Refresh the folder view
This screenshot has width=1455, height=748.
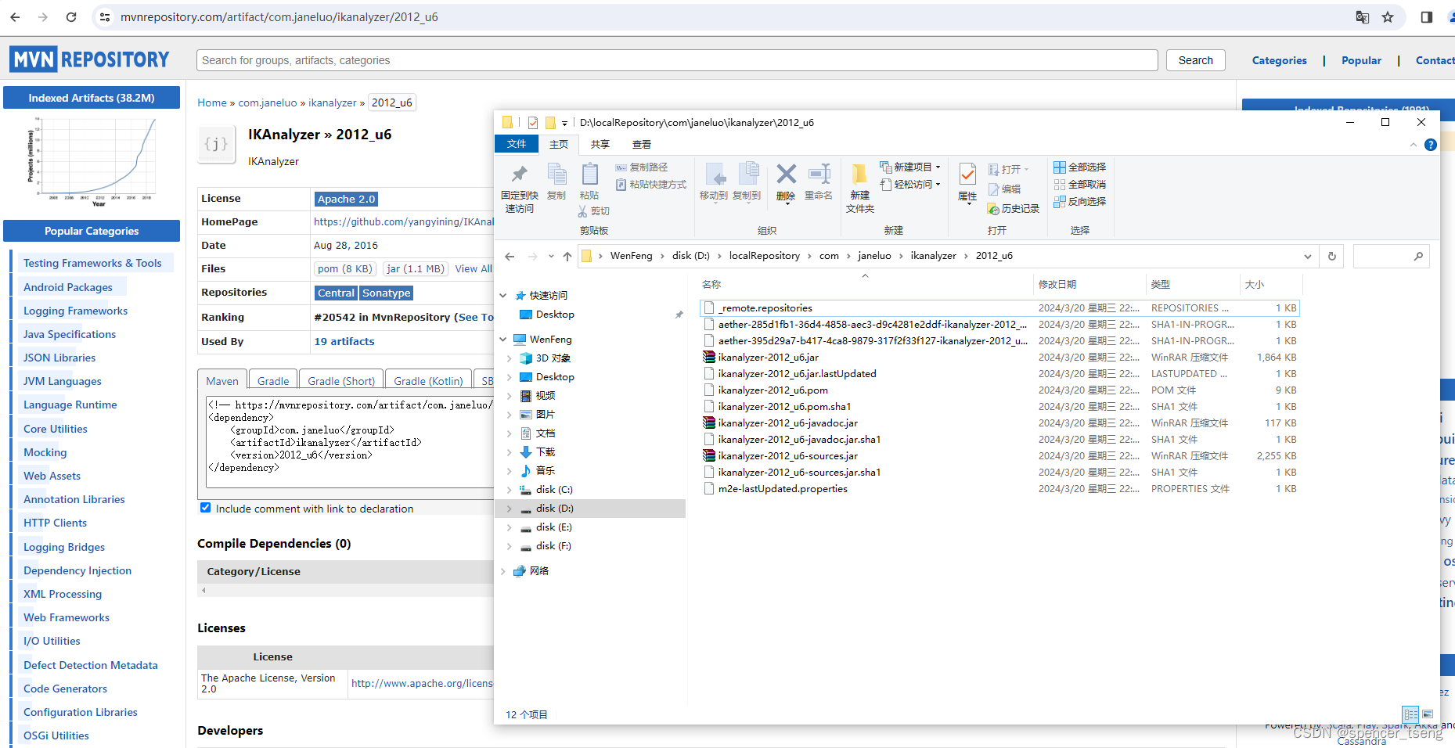pos(1331,256)
